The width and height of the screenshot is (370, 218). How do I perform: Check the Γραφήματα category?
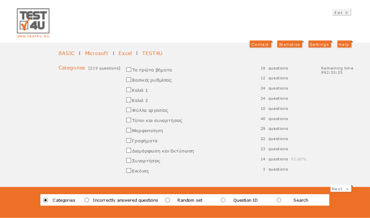[129, 140]
